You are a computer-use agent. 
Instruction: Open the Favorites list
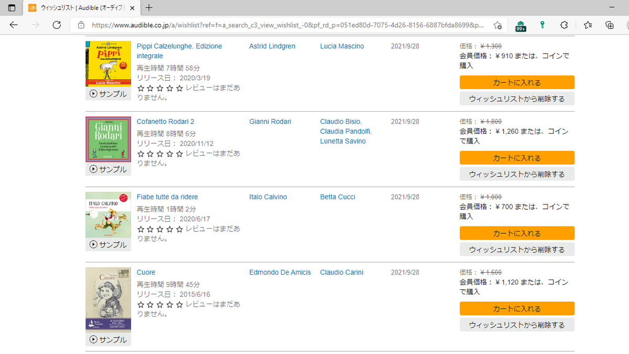[x=588, y=25]
